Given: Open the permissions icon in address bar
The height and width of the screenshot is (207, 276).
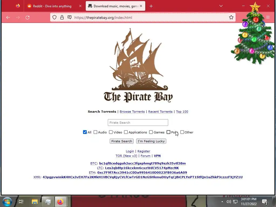Looking at the screenshot, I should tap(70, 17).
